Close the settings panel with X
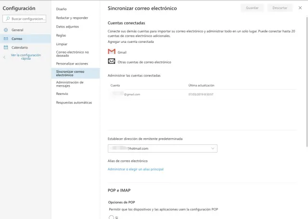 (x=300, y=8)
